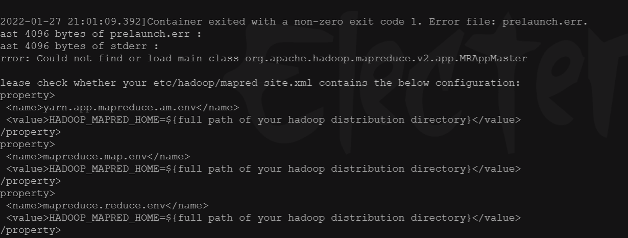This screenshot has height=238, width=628.
Task: Click the property> tag above yarn.app.mapreduce.am.env
Action: (28, 96)
